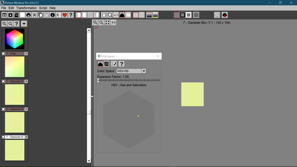Screen dimensions: 297x167
Task: Click the 123 readout tool icon
Action: 116,15
